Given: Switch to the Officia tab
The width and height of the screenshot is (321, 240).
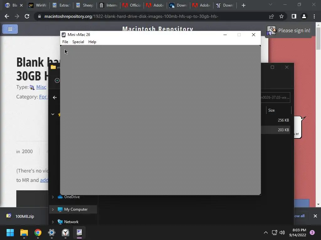Looking at the screenshot, I should tap(132, 5).
